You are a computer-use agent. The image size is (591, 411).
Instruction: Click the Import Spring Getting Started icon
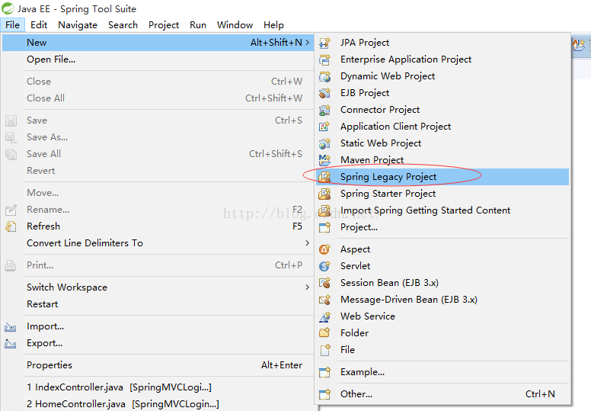pyautogui.click(x=324, y=210)
